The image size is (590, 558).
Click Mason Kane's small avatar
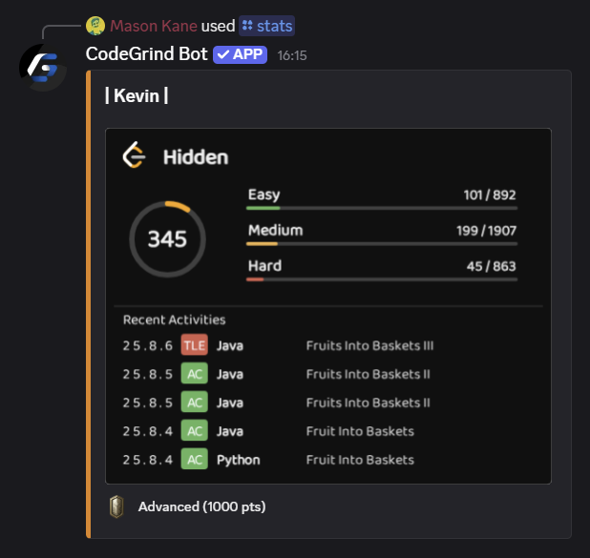(95, 26)
